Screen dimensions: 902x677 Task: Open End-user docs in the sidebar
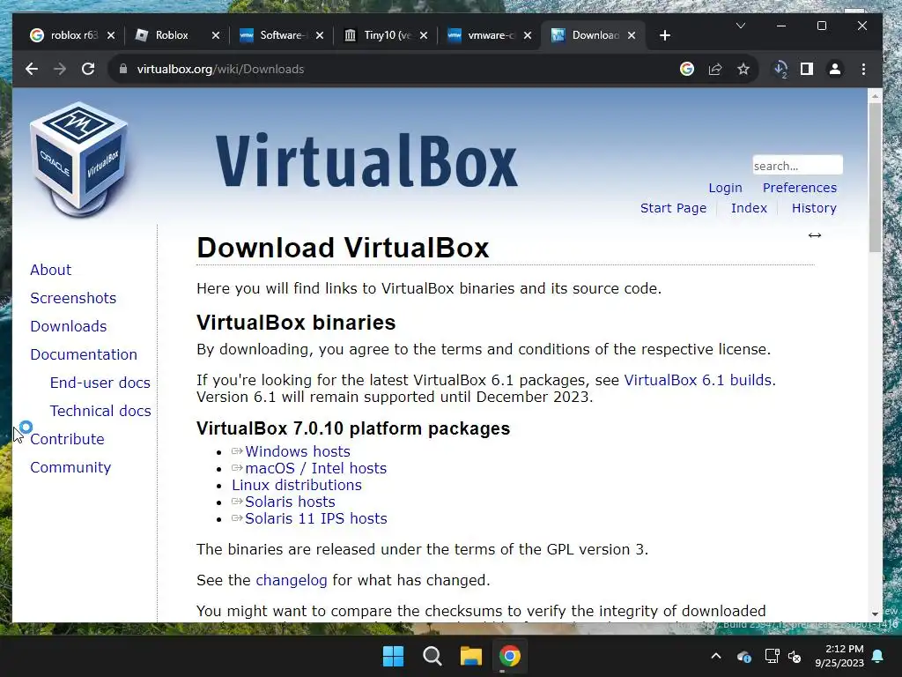coord(100,383)
